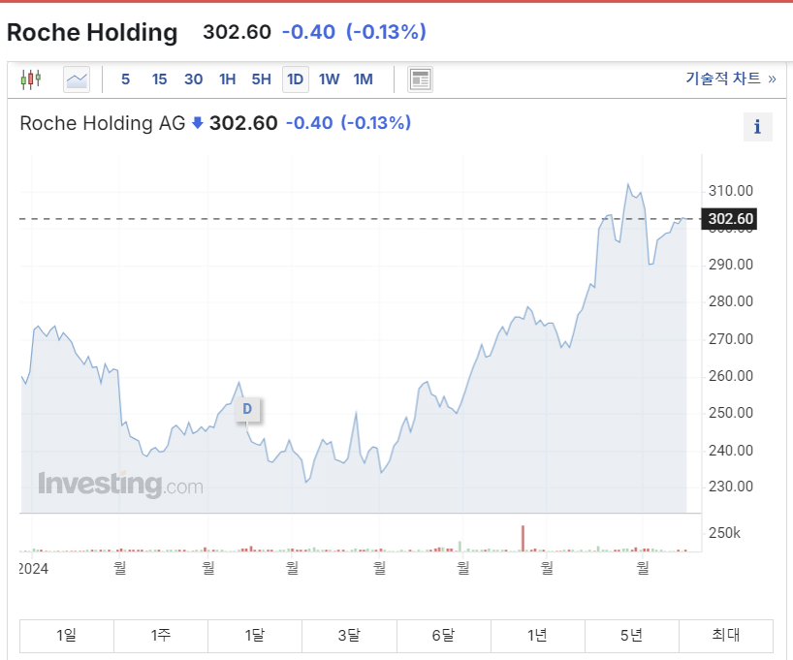Set interval to 30 minutes
The width and height of the screenshot is (793, 660).
[193, 79]
